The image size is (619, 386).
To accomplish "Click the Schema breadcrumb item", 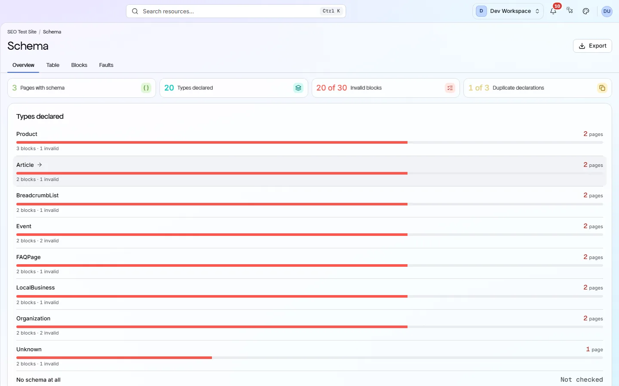I will [x=52, y=32].
